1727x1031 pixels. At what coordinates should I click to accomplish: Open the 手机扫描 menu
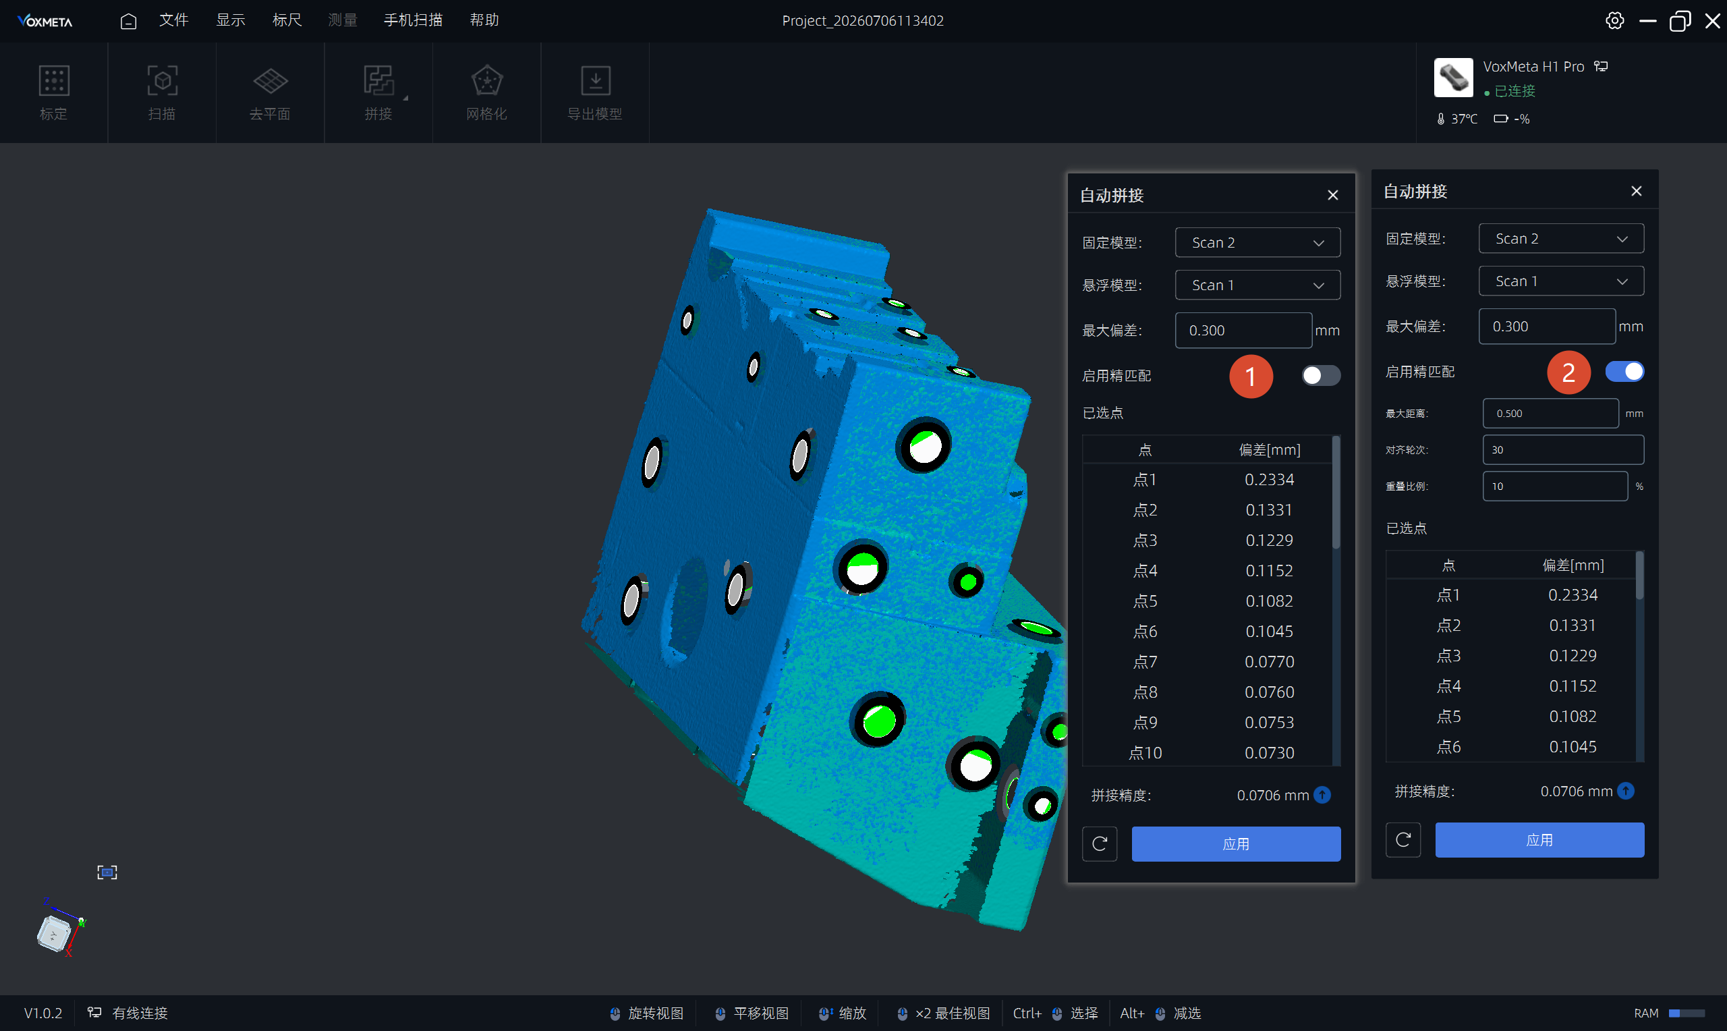coord(413,20)
